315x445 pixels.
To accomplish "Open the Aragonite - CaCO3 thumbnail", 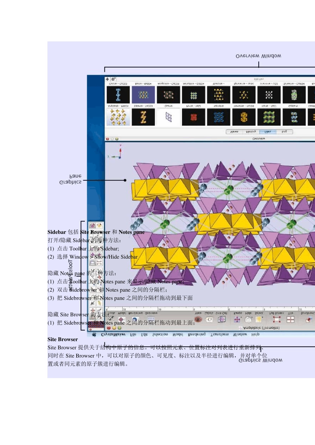I will 168,94.
